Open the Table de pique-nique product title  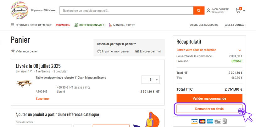pos(71,78)
